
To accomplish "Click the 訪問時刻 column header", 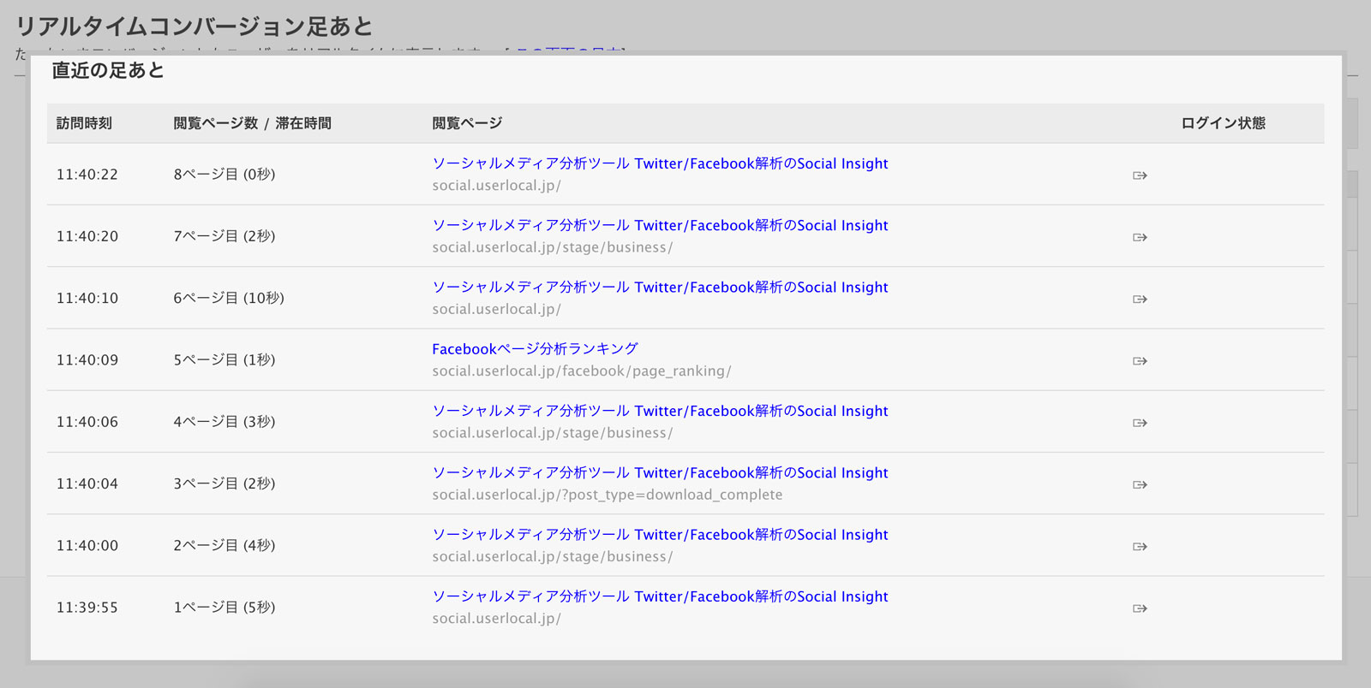I will 84,123.
